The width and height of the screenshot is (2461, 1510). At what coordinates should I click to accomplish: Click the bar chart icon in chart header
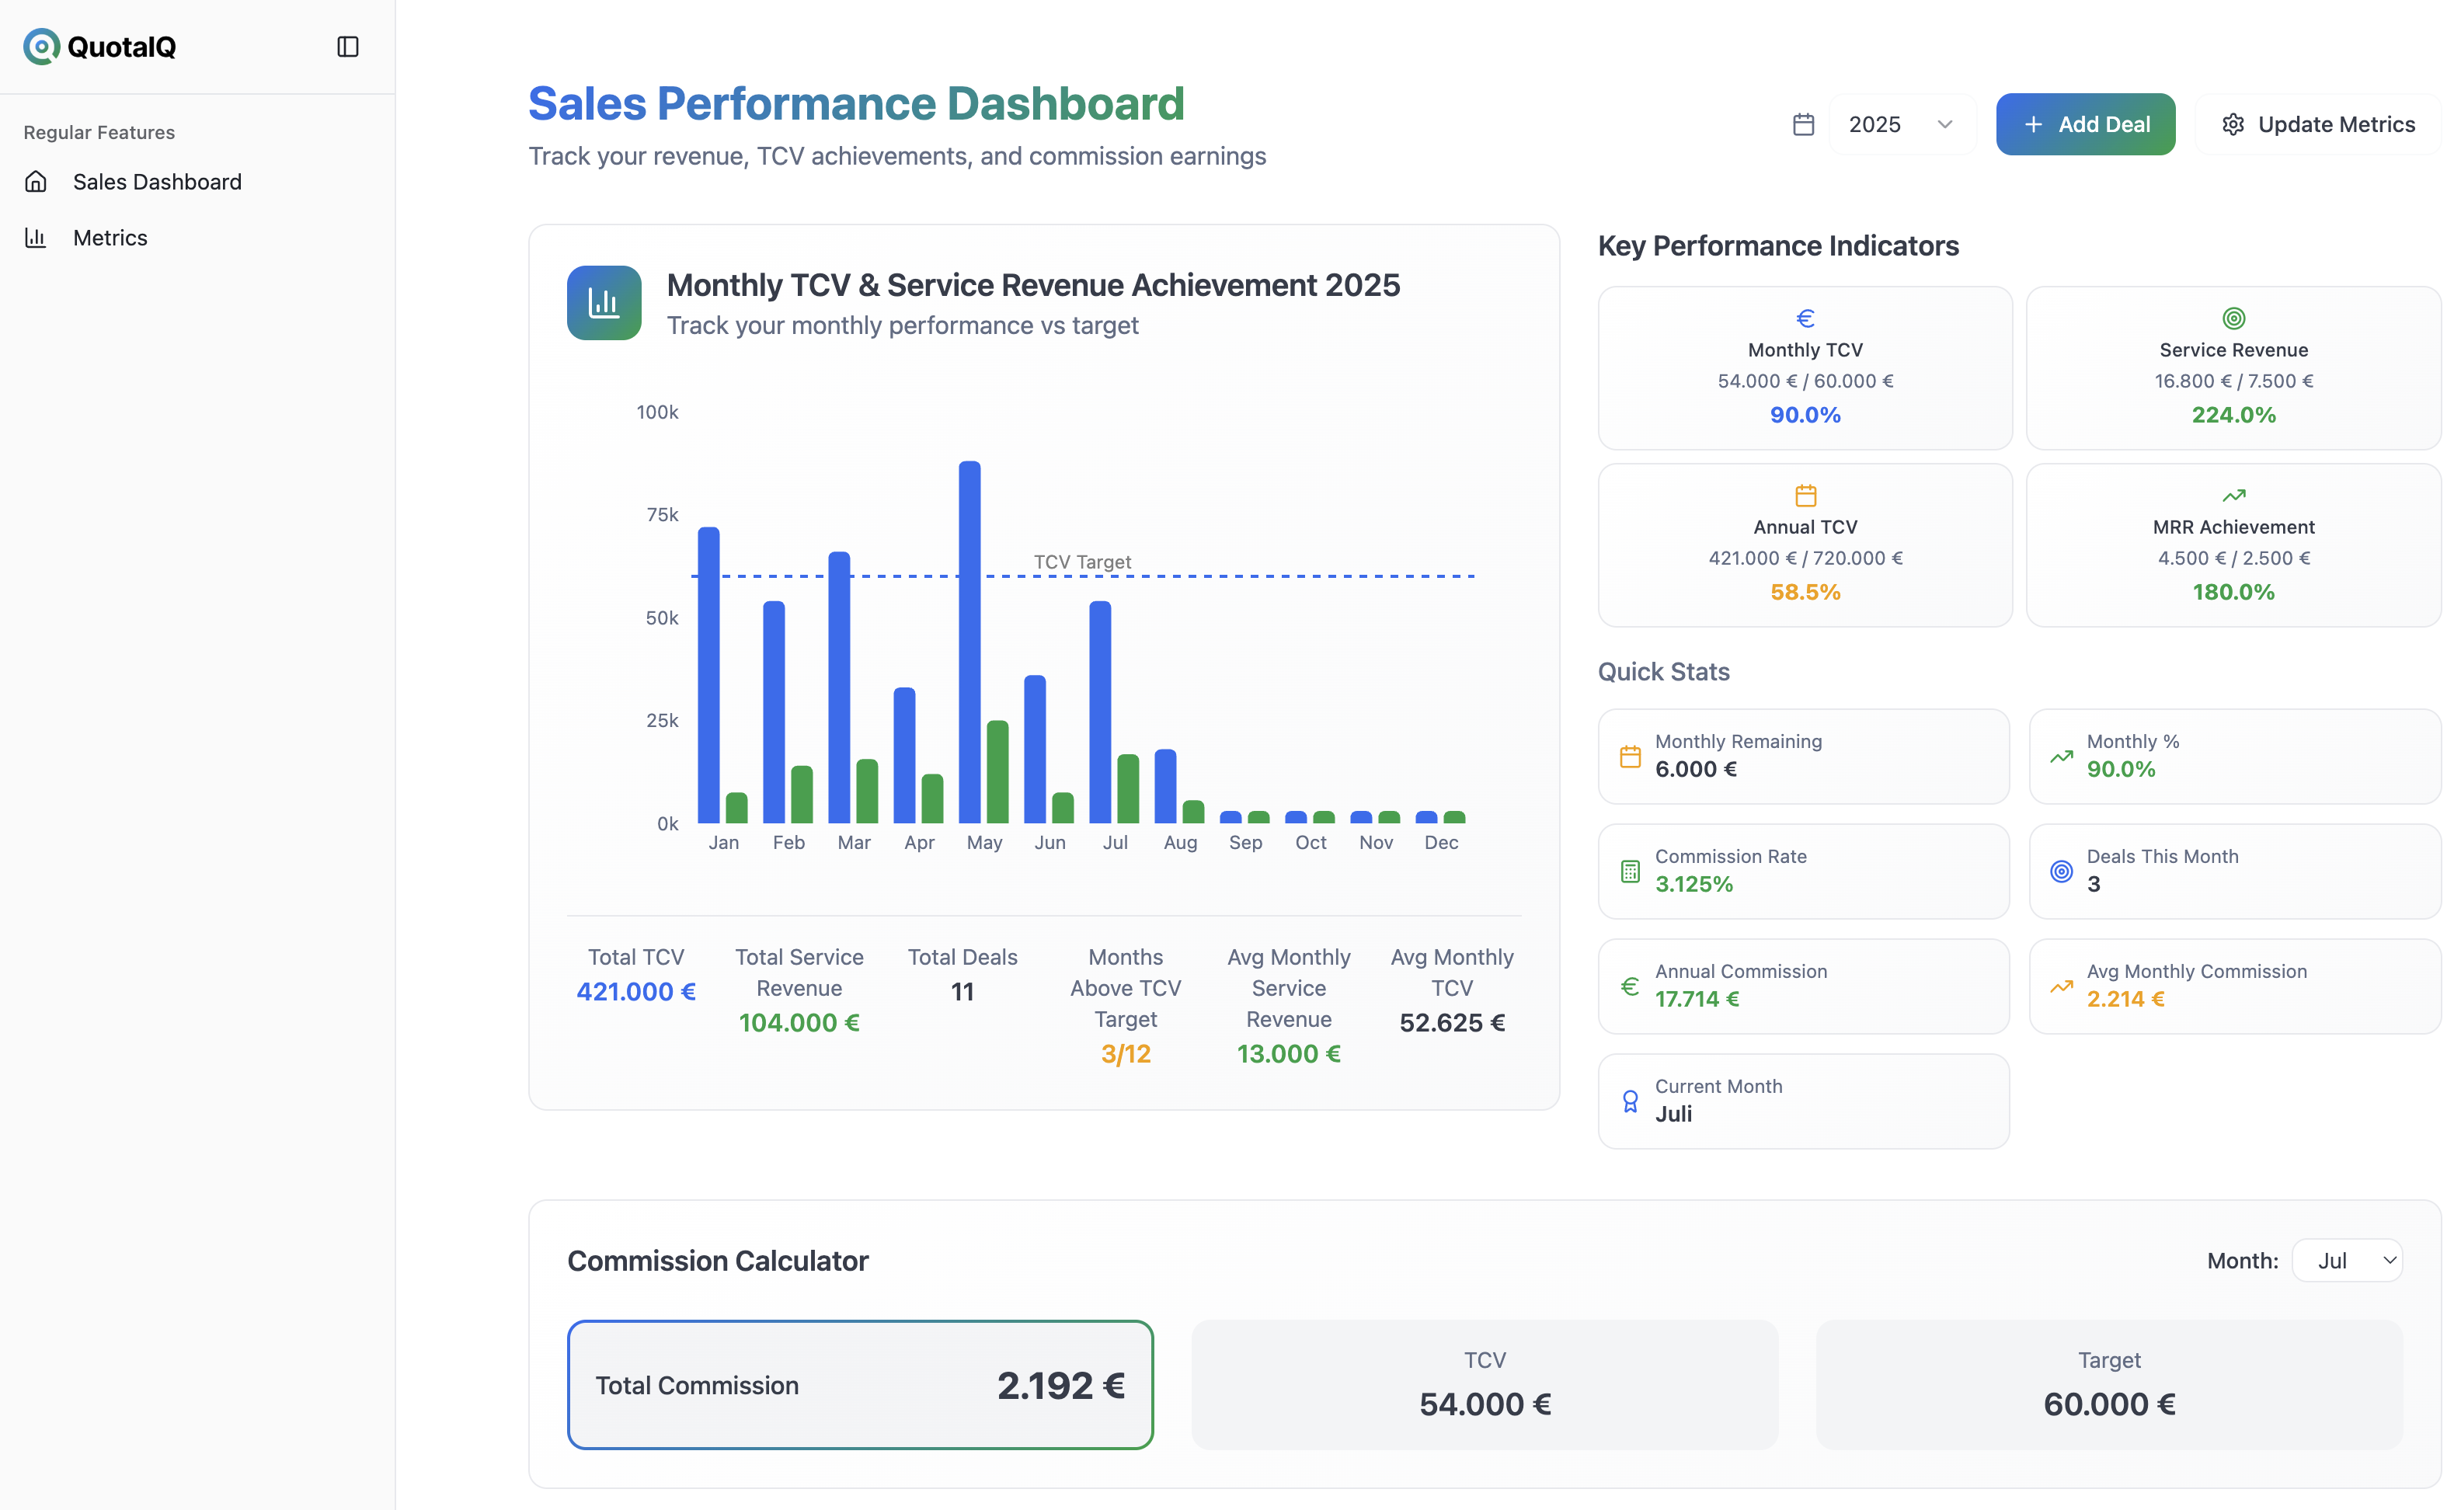tap(604, 303)
